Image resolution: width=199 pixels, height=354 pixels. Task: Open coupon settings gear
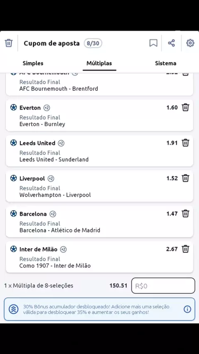click(x=190, y=43)
